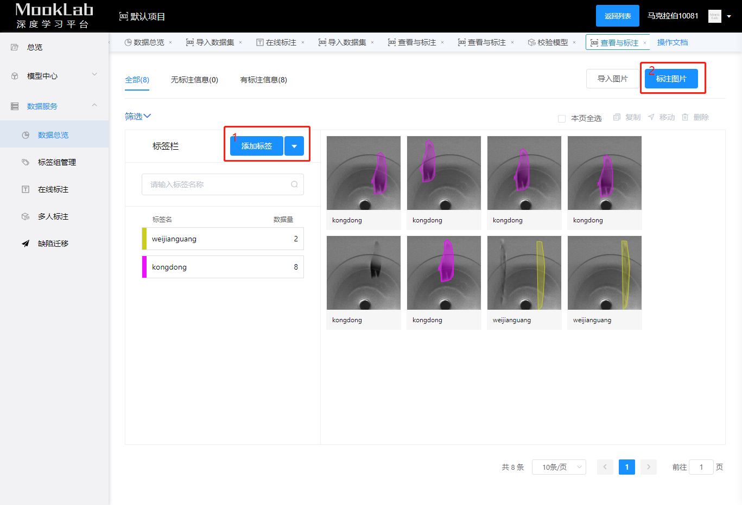Click the user avatar image in header
742x505 pixels.
tap(715, 16)
